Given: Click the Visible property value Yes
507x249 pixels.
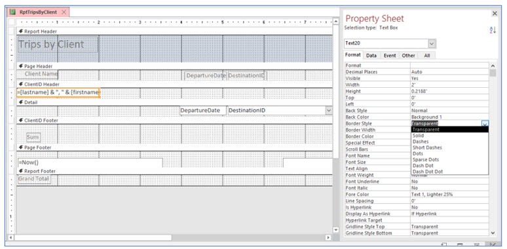Looking at the screenshot, I should click(449, 78).
